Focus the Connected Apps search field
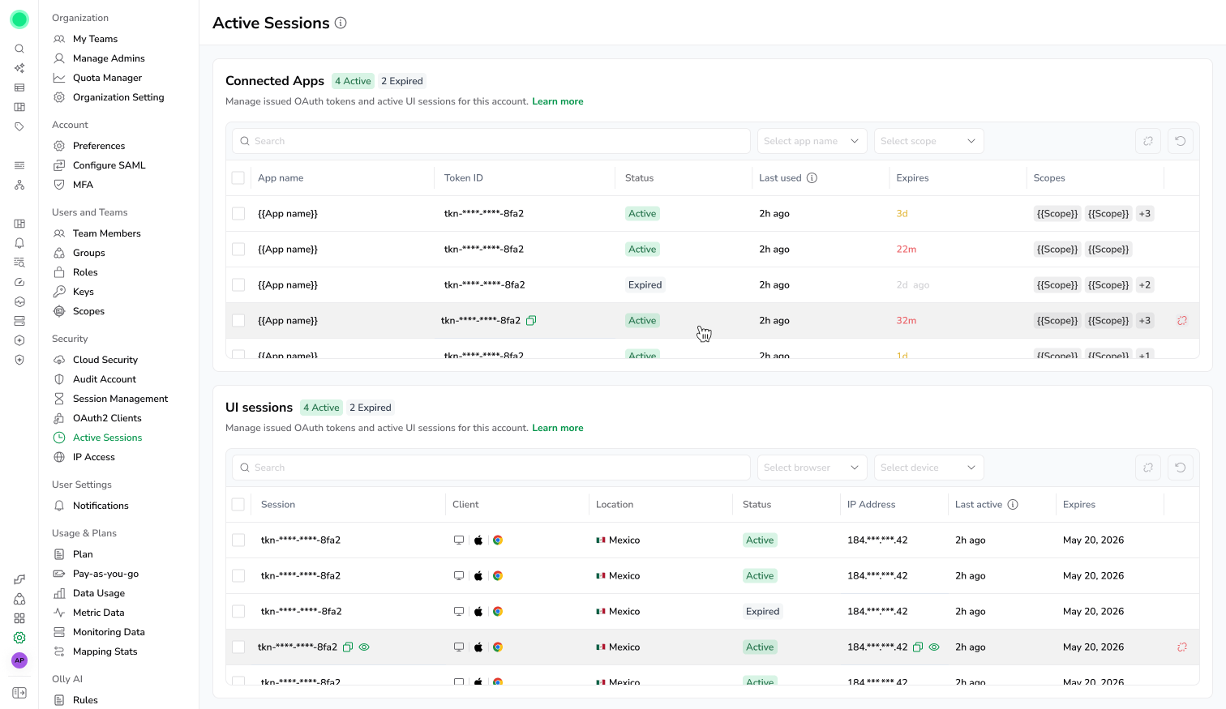1226x709 pixels. point(491,141)
